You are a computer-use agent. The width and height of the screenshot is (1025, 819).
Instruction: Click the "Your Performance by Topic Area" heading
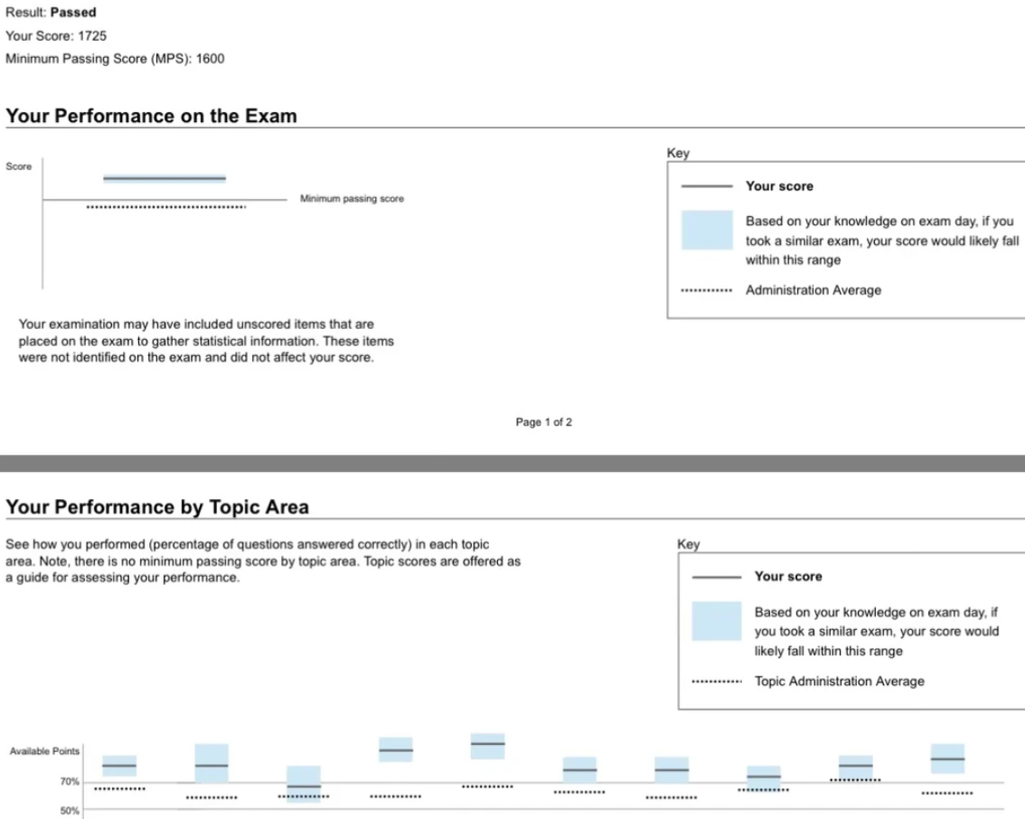[x=157, y=507]
